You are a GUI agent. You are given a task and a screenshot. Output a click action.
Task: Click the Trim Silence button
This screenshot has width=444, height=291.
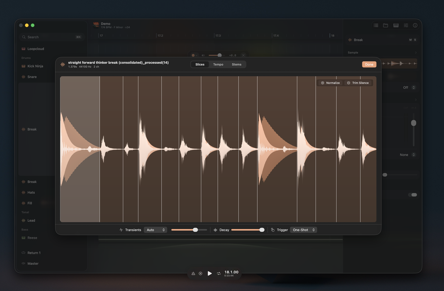tap(358, 83)
